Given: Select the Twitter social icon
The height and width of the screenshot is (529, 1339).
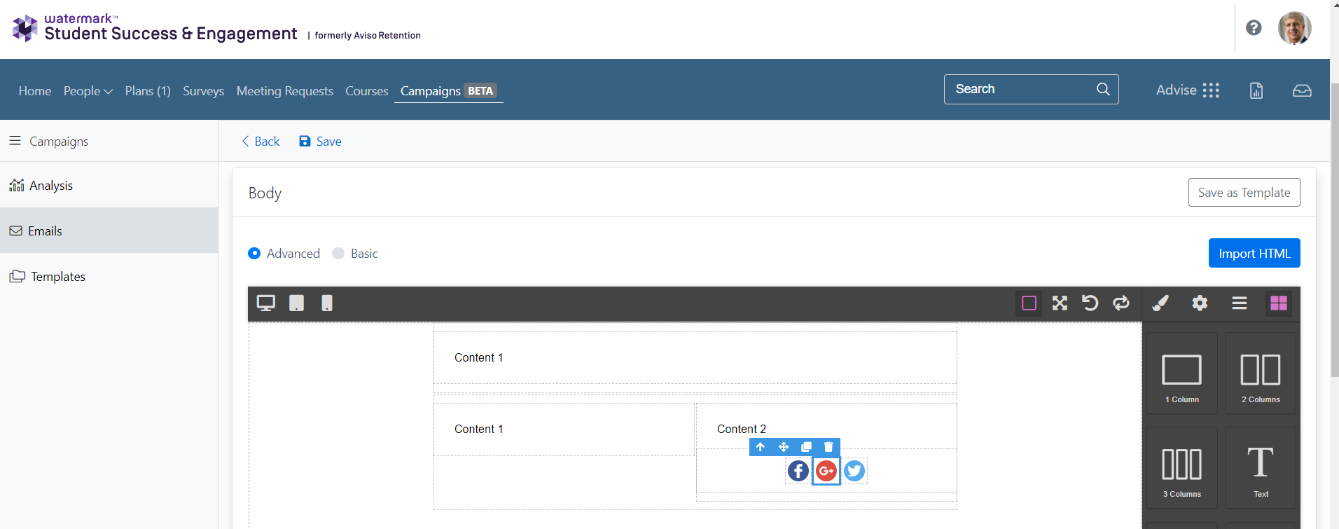Looking at the screenshot, I should [854, 471].
